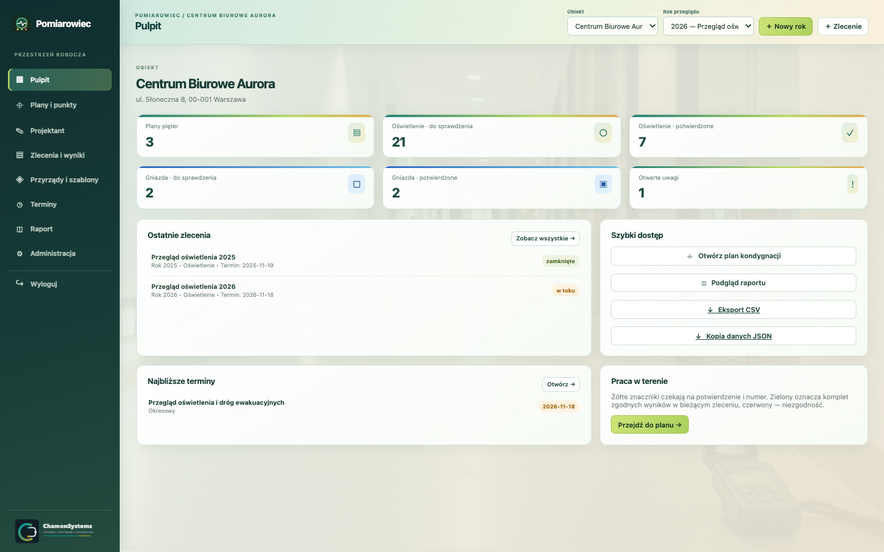Click the Gniazda potwierdzone filled square icon
Viewport: 884px width, 552px height.
tap(603, 184)
